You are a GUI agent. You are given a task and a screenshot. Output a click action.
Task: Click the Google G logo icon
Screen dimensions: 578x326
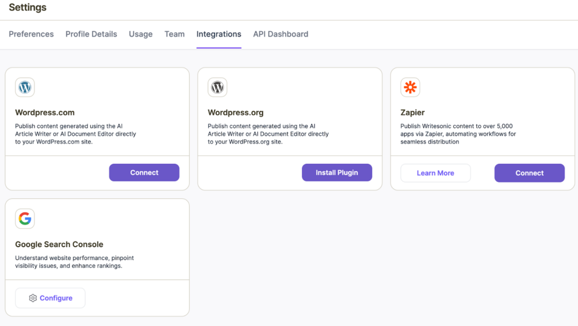click(x=25, y=218)
